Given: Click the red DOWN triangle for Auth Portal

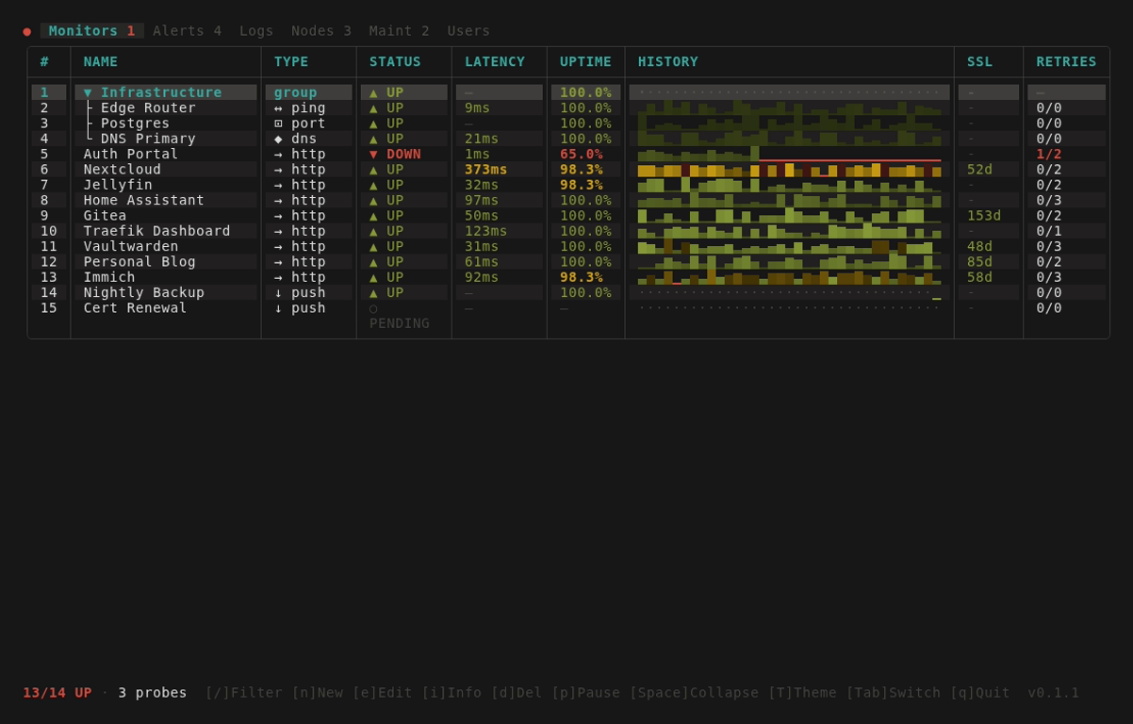Looking at the screenshot, I should pyautogui.click(x=374, y=154).
